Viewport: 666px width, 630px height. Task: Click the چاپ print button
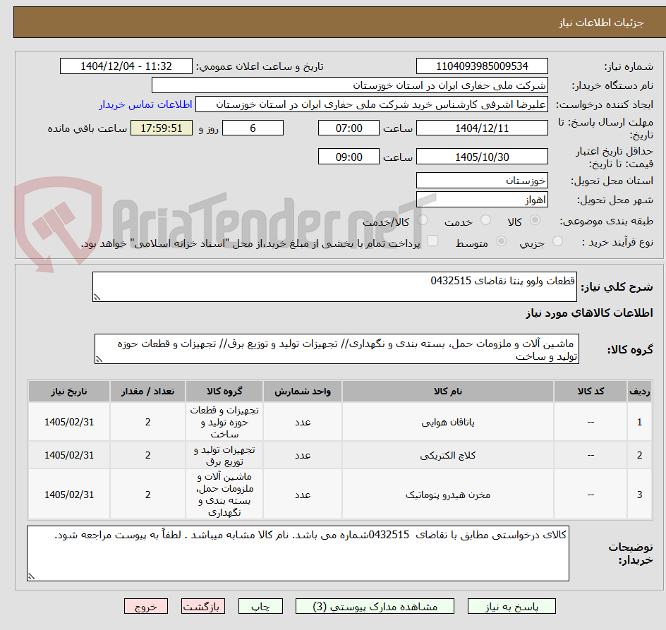point(260,606)
